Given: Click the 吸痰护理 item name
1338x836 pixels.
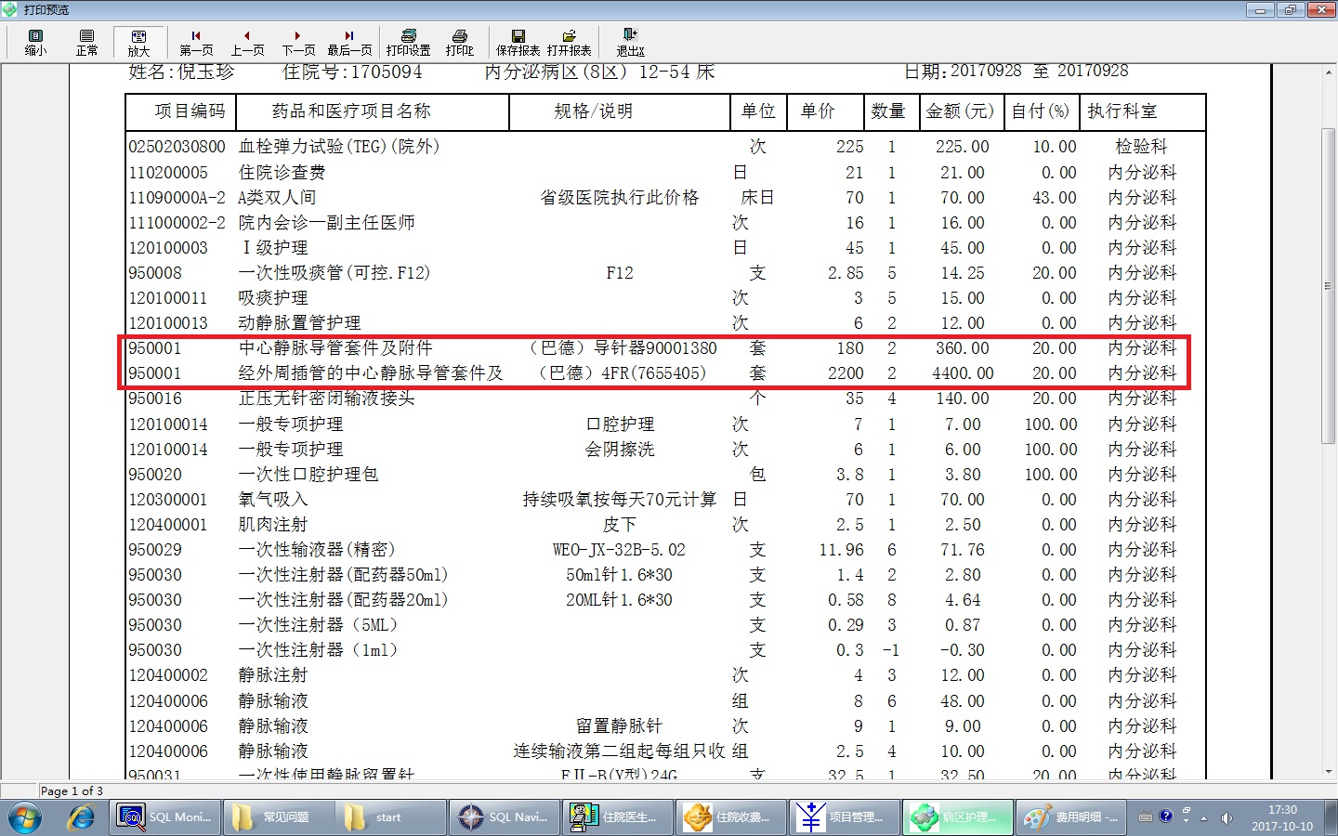Looking at the screenshot, I should [x=273, y=298].
